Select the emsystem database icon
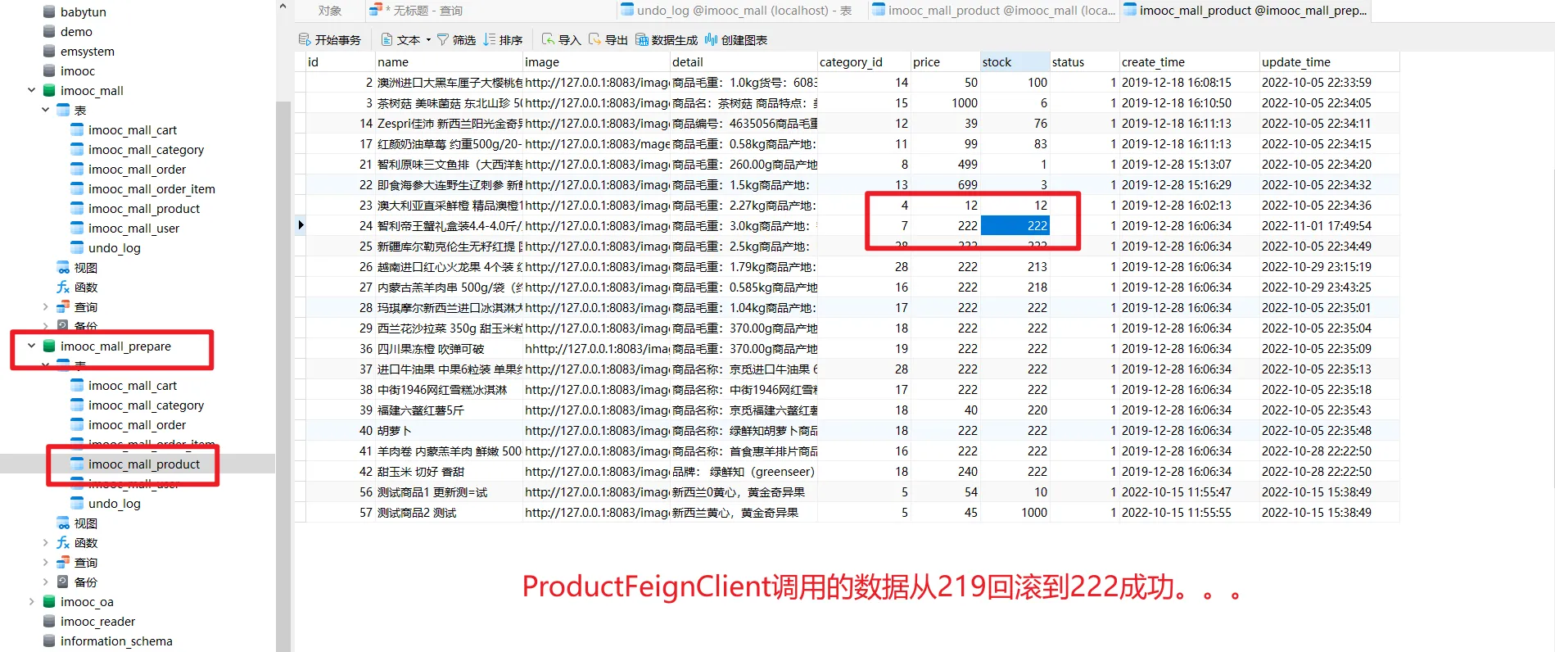This screenshot has height=652, width=1555. tap(49, 51)
